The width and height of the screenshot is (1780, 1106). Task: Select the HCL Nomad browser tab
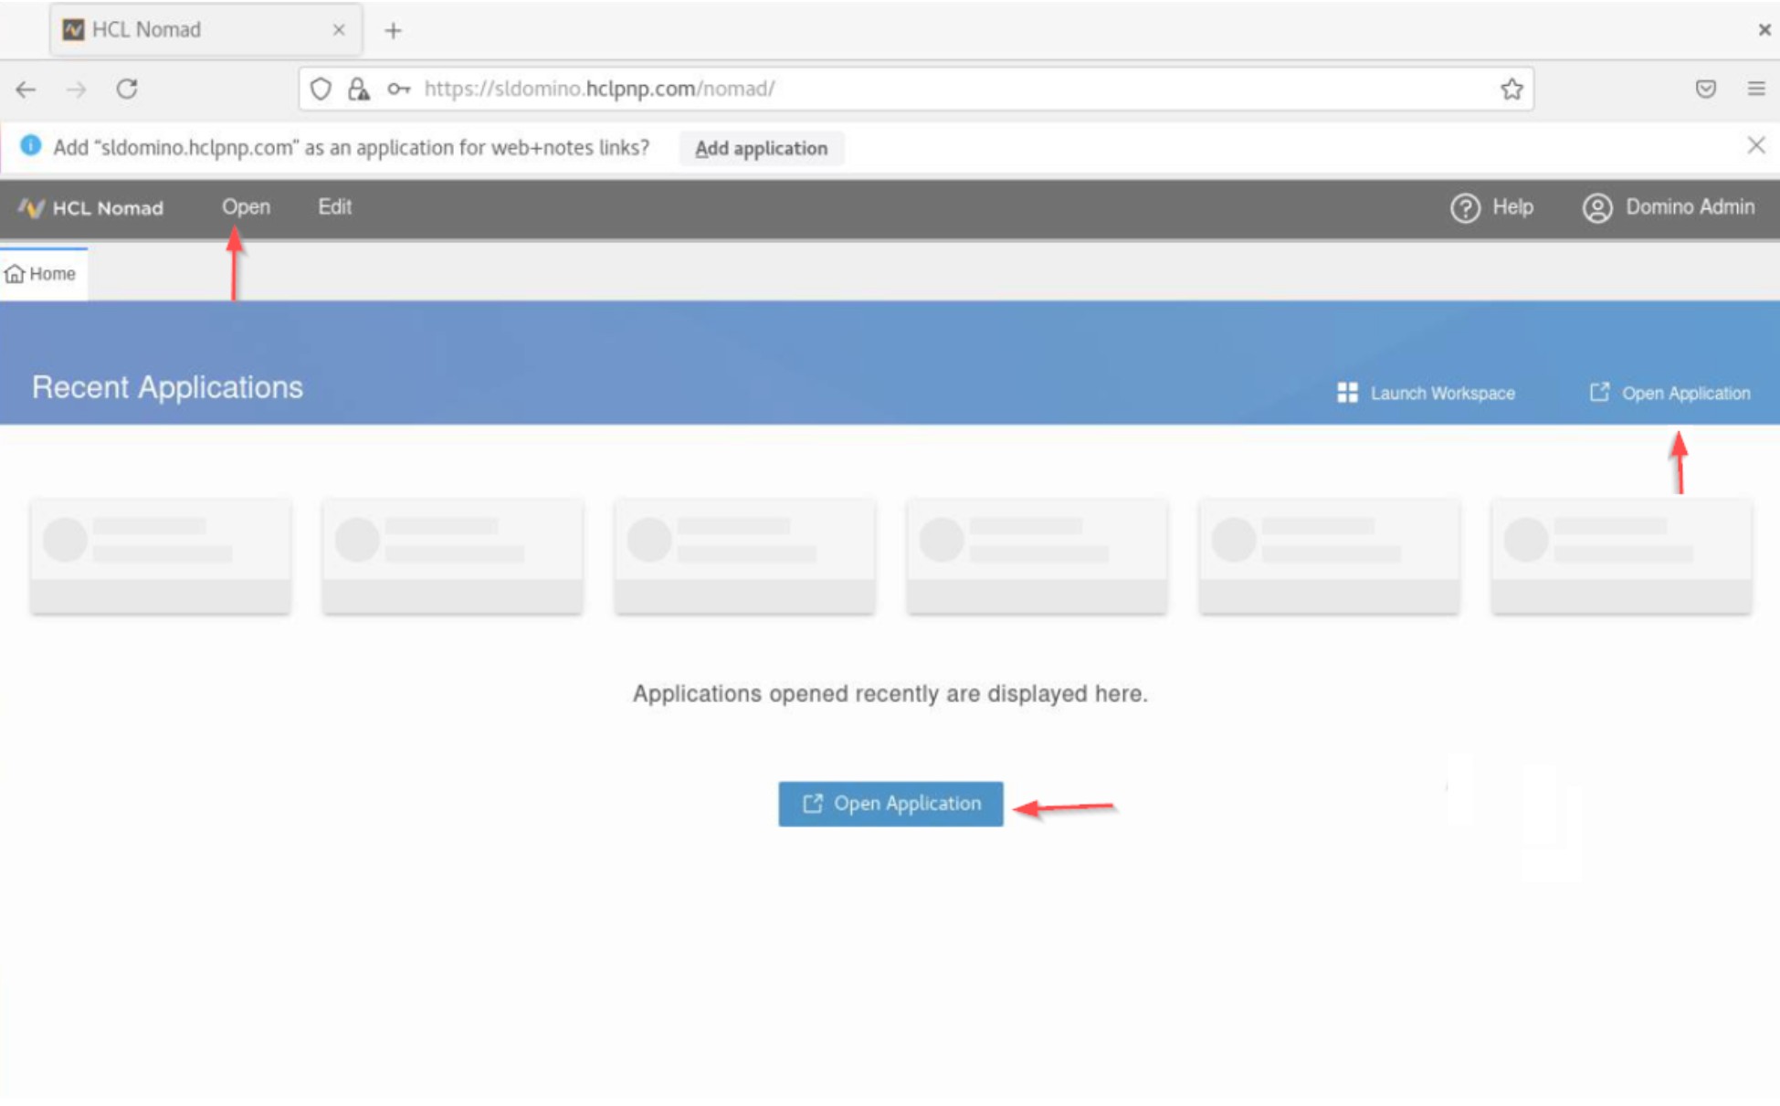pyautogui.click(x=205, y=30)
